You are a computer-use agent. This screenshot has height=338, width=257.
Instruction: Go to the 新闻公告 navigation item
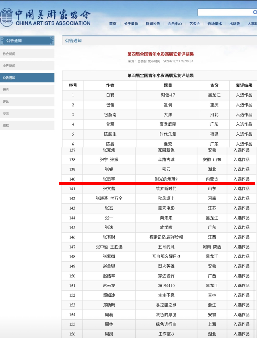153,24
